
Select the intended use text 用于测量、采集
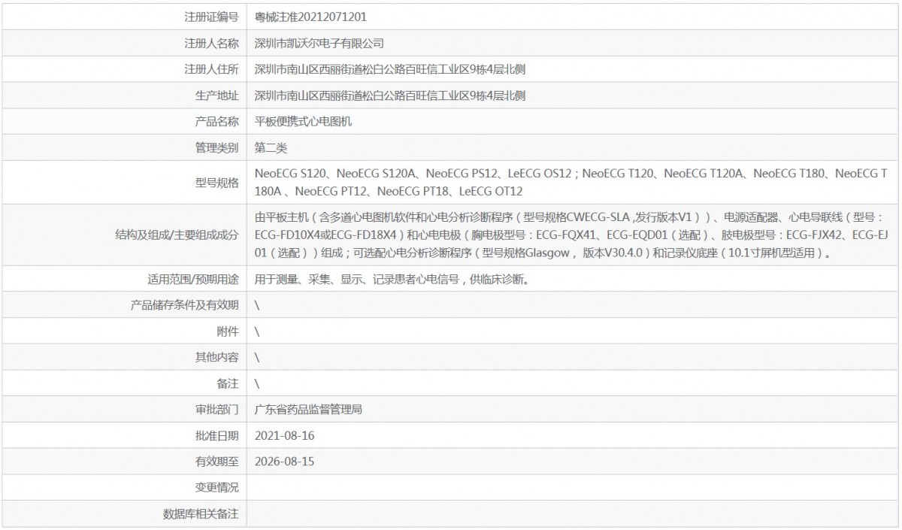point(395,279)
